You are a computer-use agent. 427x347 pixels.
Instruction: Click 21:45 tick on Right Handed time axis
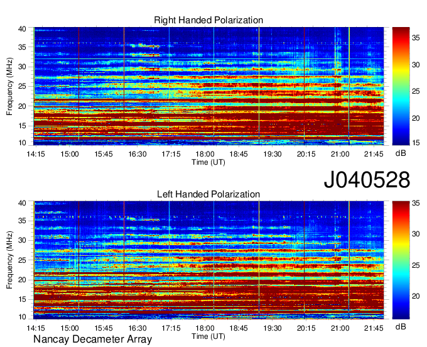click(374, 154)
